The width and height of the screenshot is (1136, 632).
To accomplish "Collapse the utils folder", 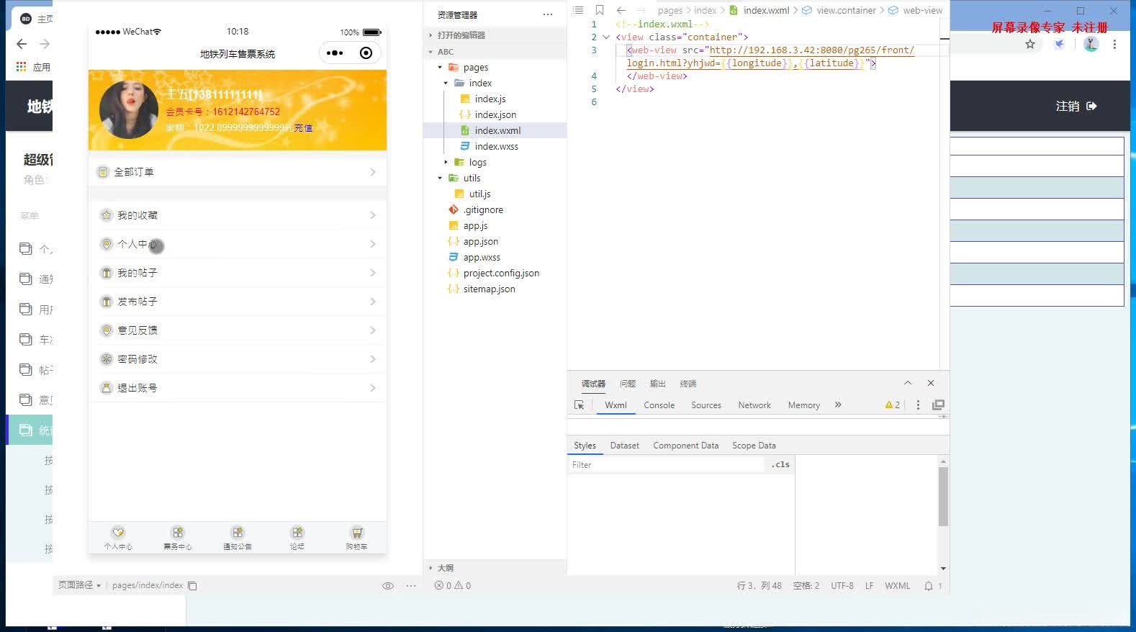I will [440, 178].
